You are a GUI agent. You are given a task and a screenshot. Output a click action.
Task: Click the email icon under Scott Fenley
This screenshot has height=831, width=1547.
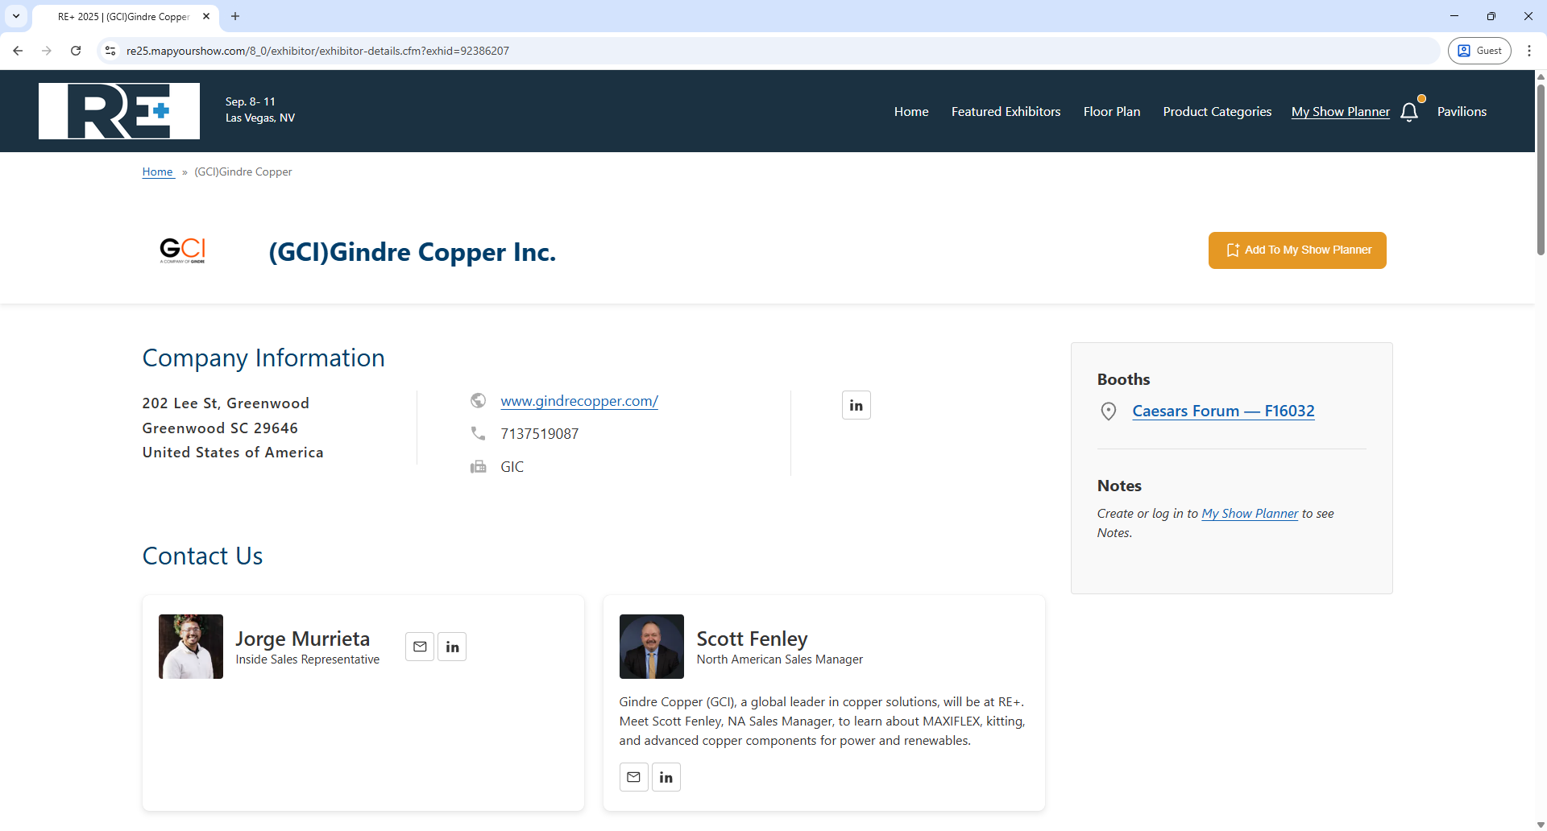633,776
